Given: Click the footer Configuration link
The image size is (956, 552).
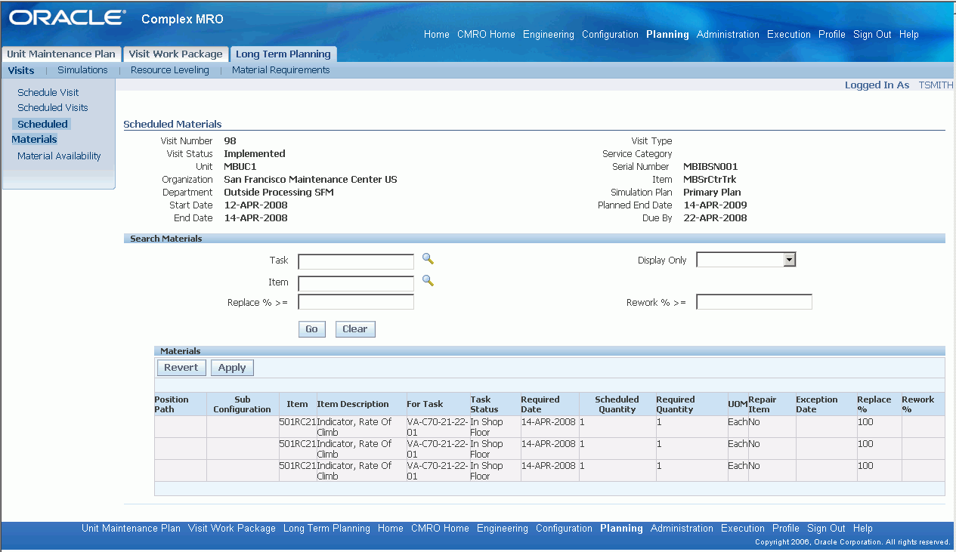Looking at the screenshot, I should [x=564, y=529].
